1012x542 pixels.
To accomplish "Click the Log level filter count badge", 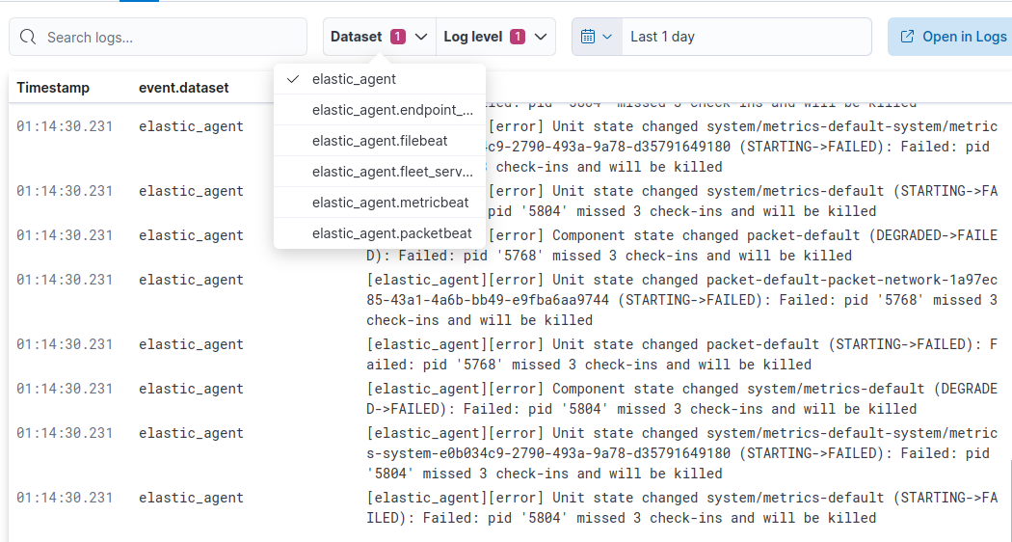I will [518, 37].
